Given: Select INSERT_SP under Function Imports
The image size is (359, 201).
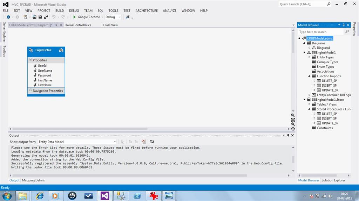Looking at the screenshot, I should (329, 85).
